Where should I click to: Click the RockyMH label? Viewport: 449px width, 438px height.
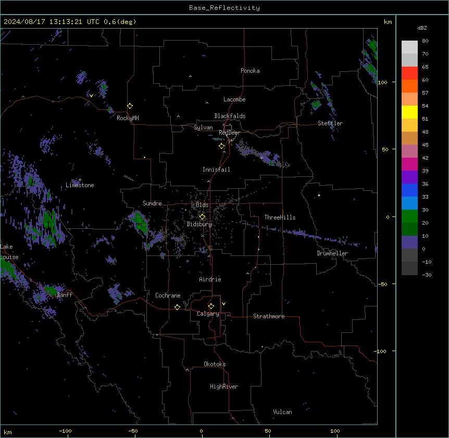click(128, 118)
